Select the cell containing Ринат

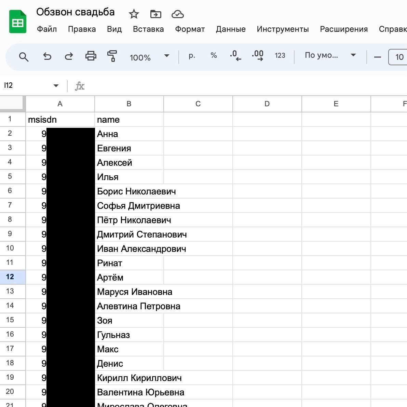[x=129, y=263]
